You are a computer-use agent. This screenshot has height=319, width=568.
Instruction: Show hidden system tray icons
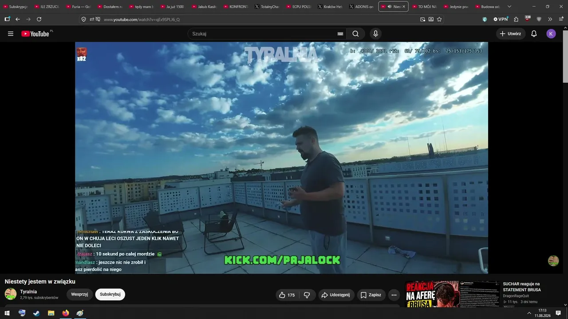(529, 313)
